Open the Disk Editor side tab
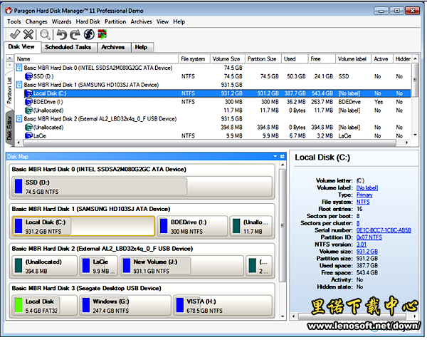 point(9,128)
